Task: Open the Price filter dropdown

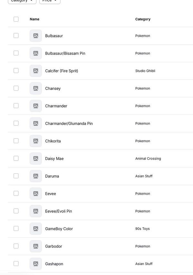Action: [50, 1]
